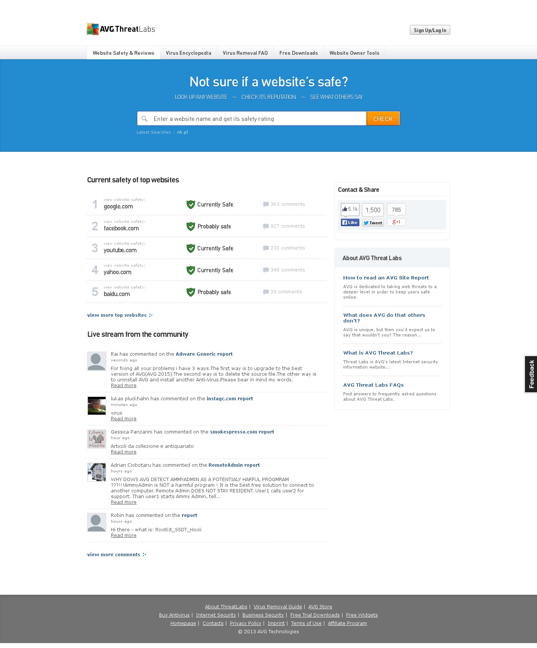Open What is AVG Threat Labs link

[x=378, y=353]
